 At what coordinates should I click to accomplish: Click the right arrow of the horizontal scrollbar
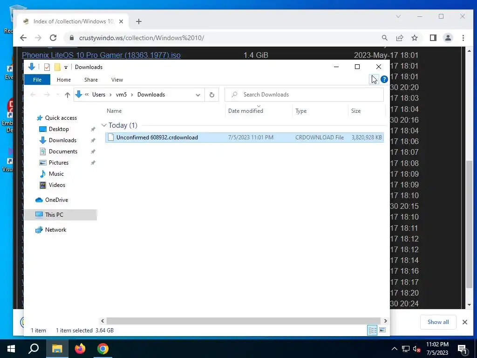click(x=385, y=321)
